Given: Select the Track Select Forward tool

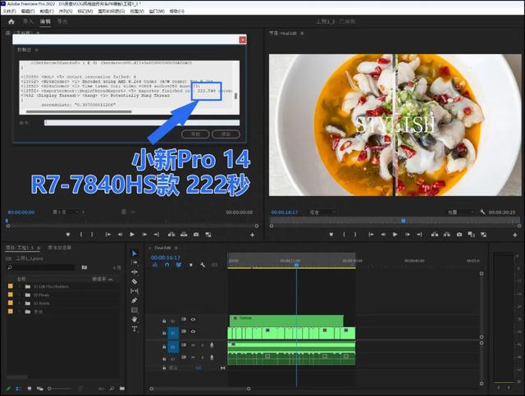Looking at the screenshot, I should [135, 263].
